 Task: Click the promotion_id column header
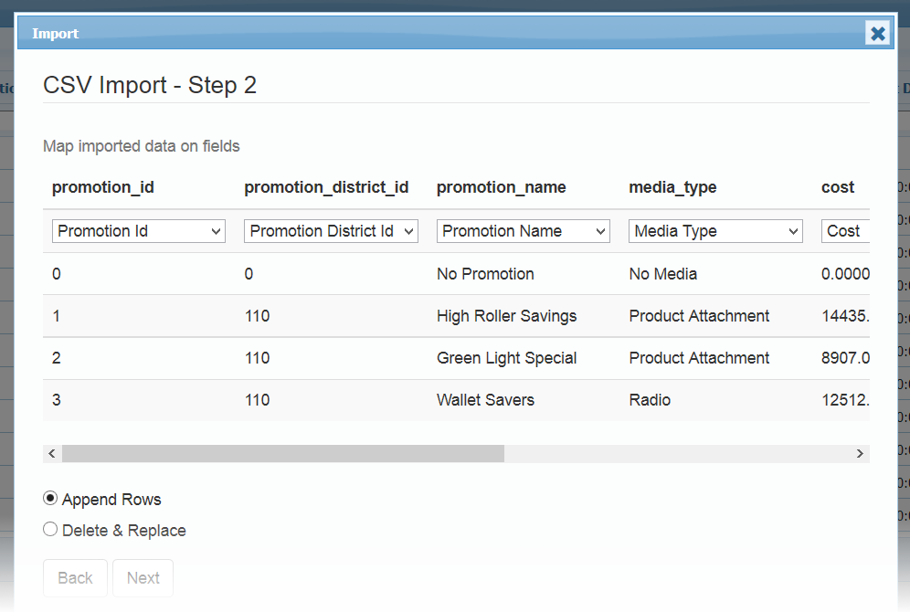pos(103,187)
